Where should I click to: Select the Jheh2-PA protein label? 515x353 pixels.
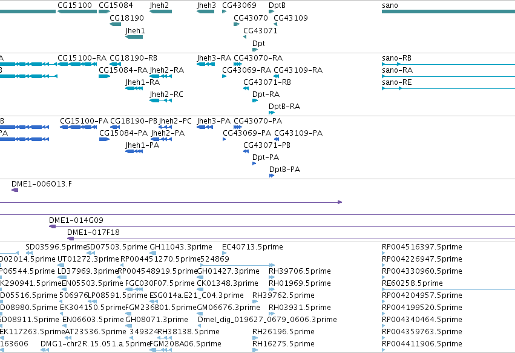(x=168, y=133)
